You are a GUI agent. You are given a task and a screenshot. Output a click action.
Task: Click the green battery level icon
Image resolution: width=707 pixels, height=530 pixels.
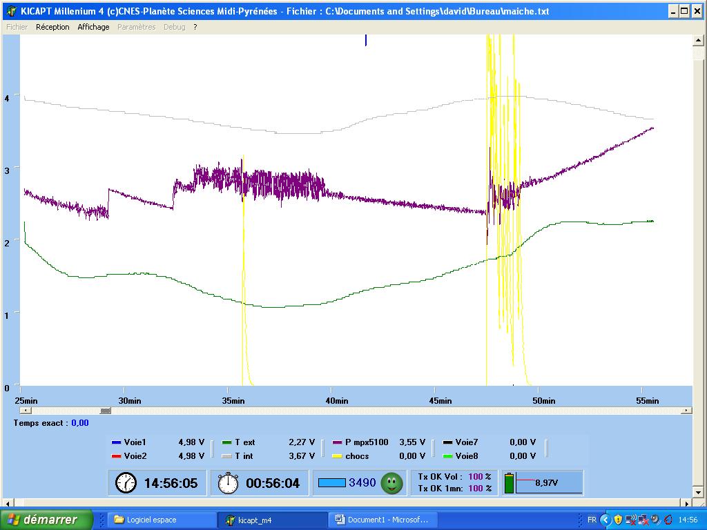pos(510,483)
